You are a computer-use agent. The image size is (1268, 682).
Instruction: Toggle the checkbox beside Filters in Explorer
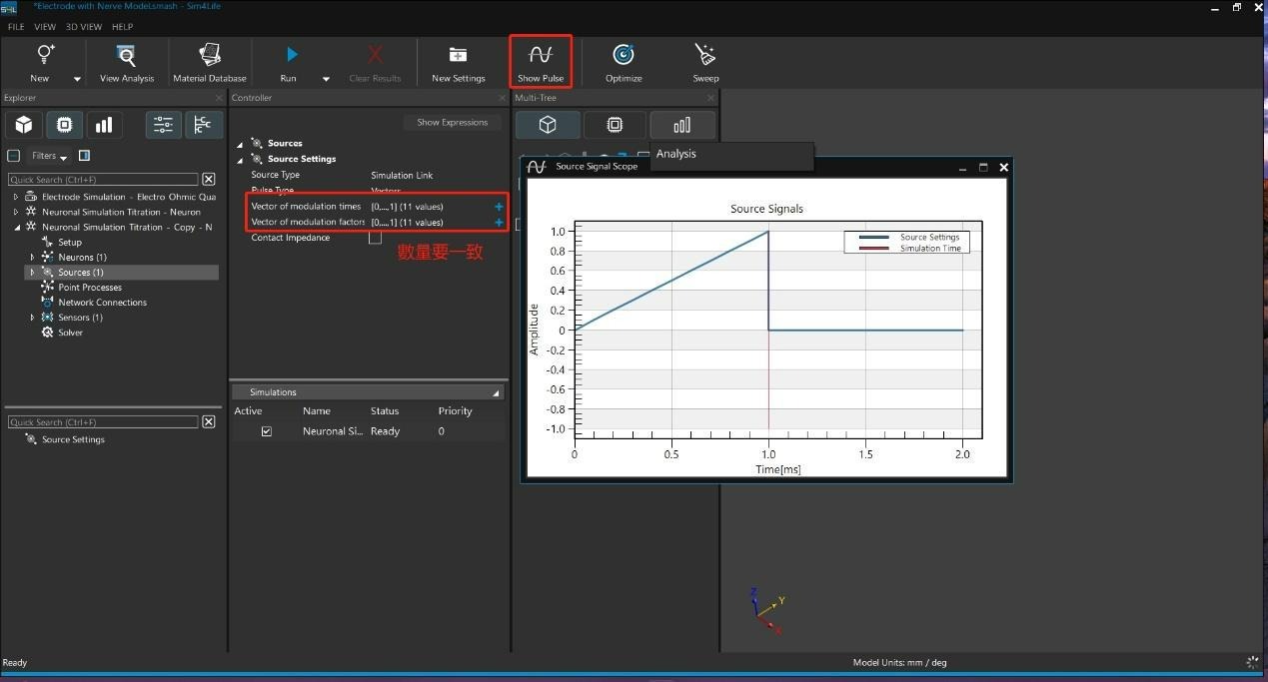13,156
